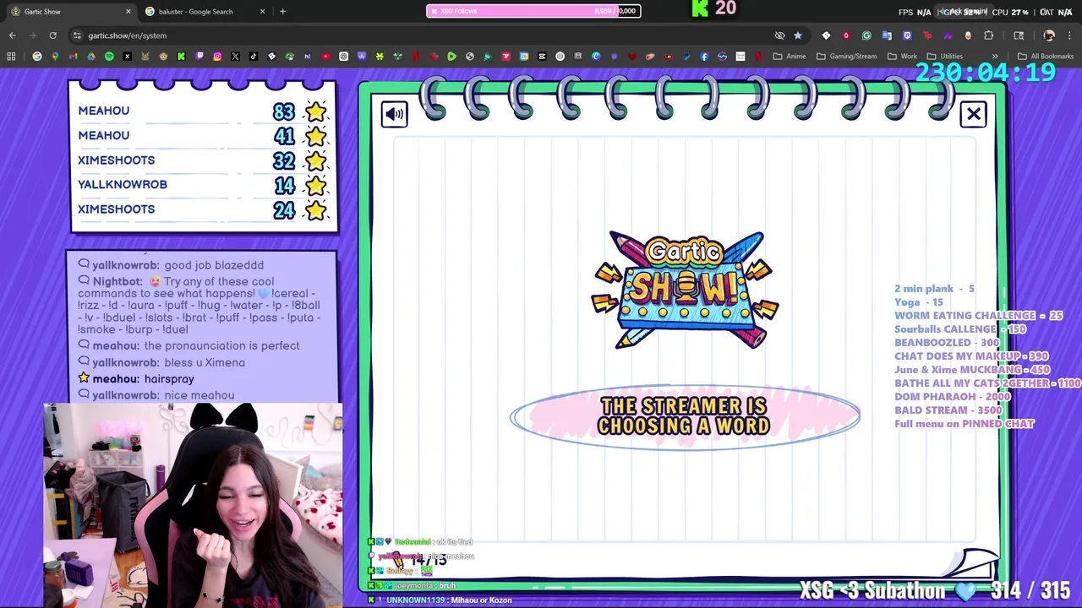Open the Facebook bookmark
The width and height of the screenshot is (1082, 608).
point(704,57)
